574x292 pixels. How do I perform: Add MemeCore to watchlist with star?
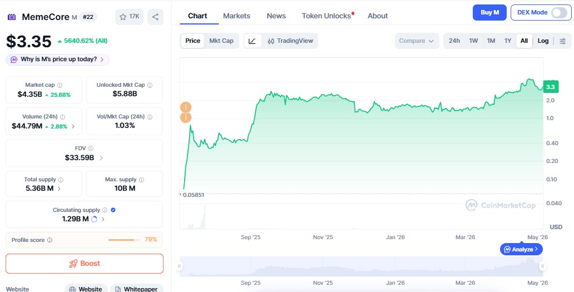point(129,17)
